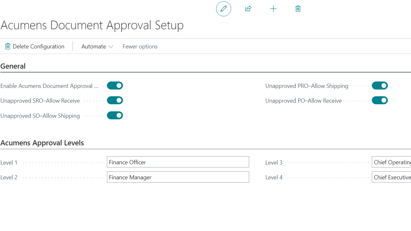Screen dimensions: 411x231
Task: Click the Edit (pencil) icon
Action: [223, 9]
